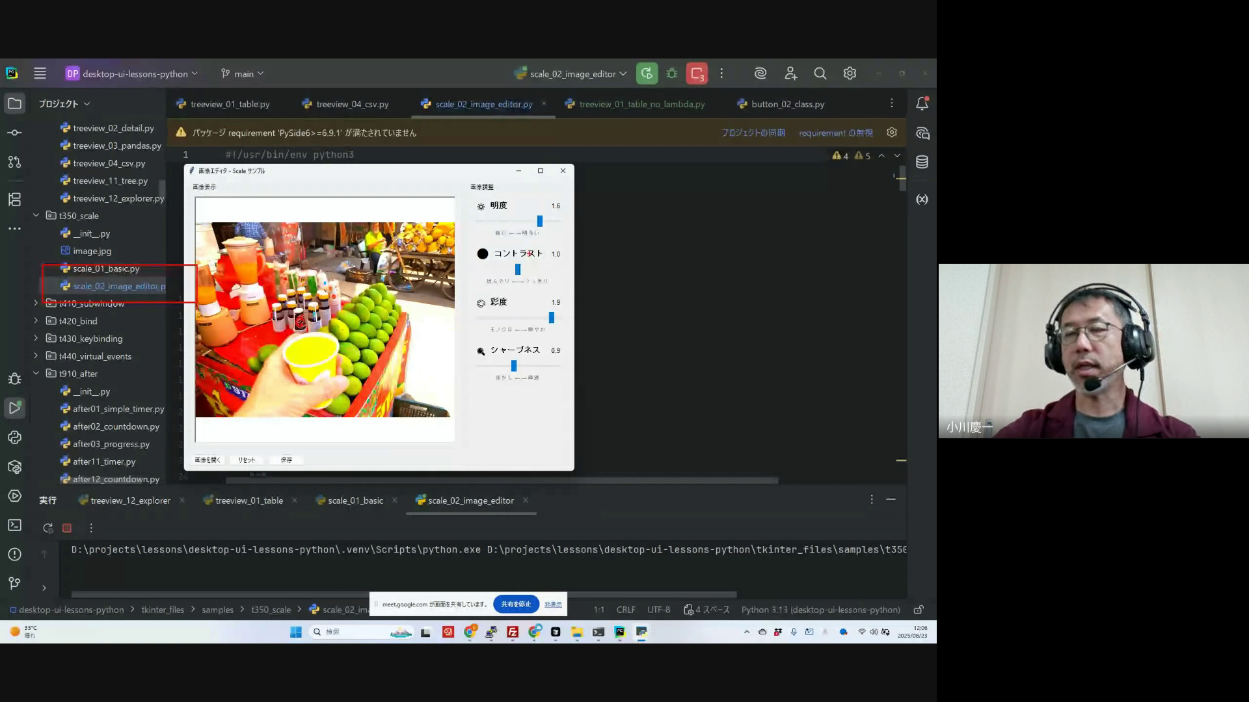Screen dimensions: 1249x702
Task: Open the main branch dropdown
Action: coord(243,73)
